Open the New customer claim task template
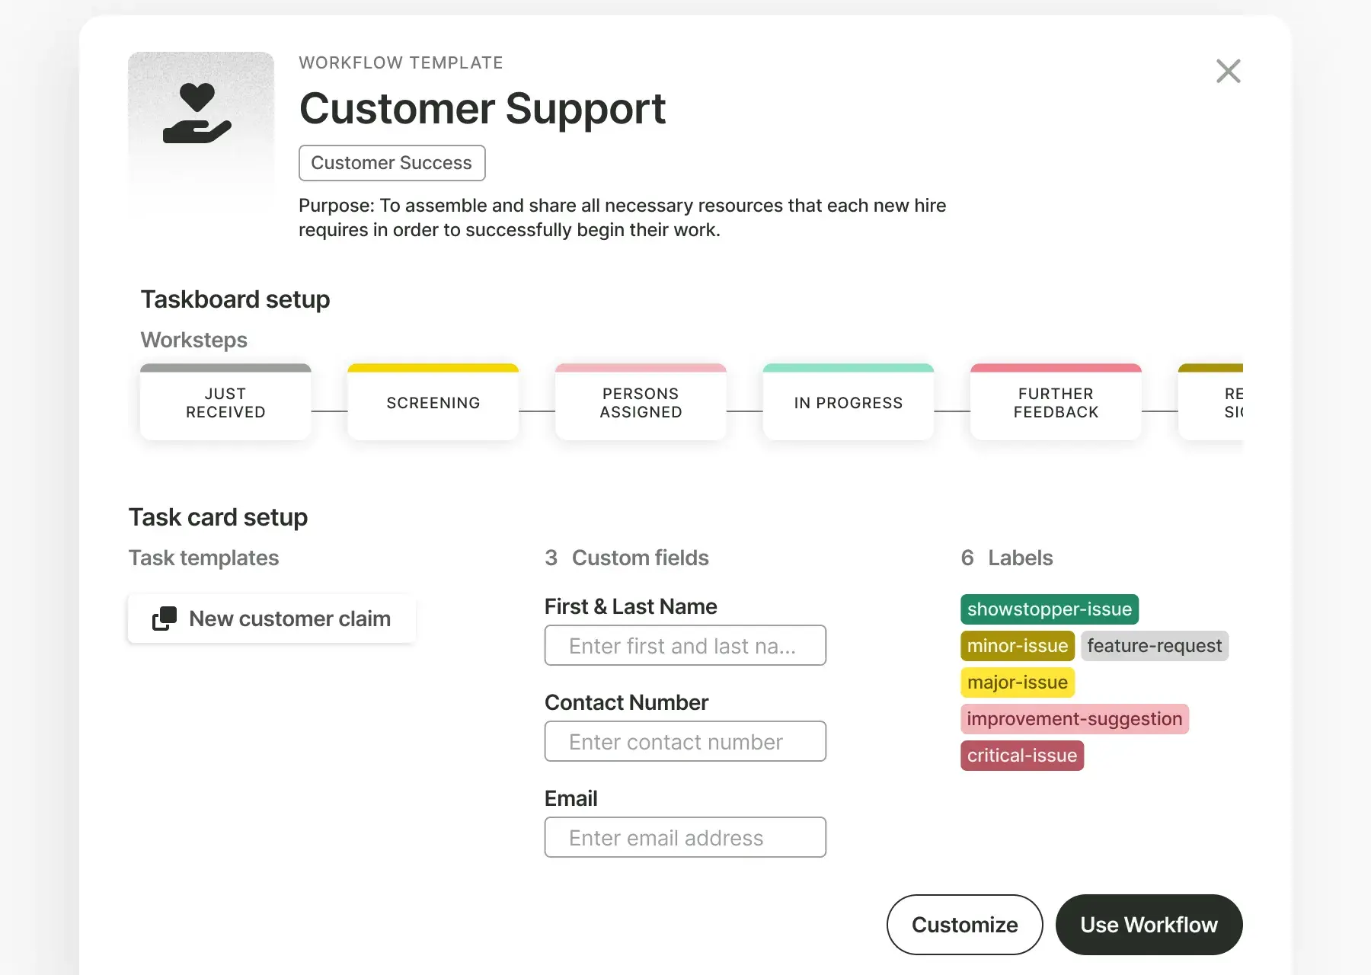The width and height of the screenshot is (1371, 975). tap(289, 619)
